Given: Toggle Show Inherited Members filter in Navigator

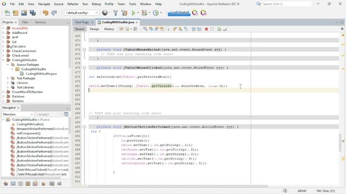Looking at the screenshot, I should 6,183.
